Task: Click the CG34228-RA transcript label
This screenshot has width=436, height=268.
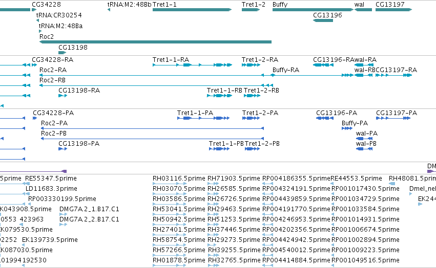Action: 53,60
